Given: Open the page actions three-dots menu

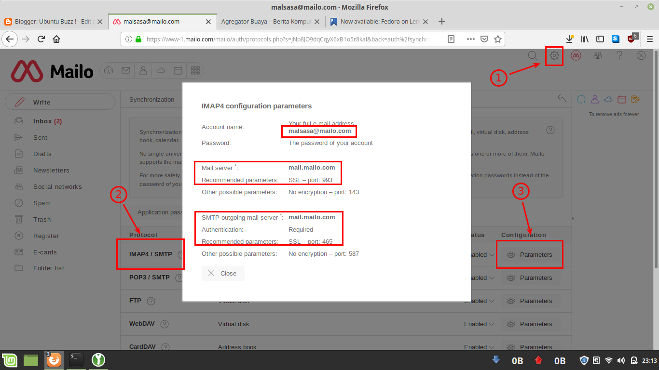Looking at the screenshot, I should pyautogui.click(x=471, y=39).
